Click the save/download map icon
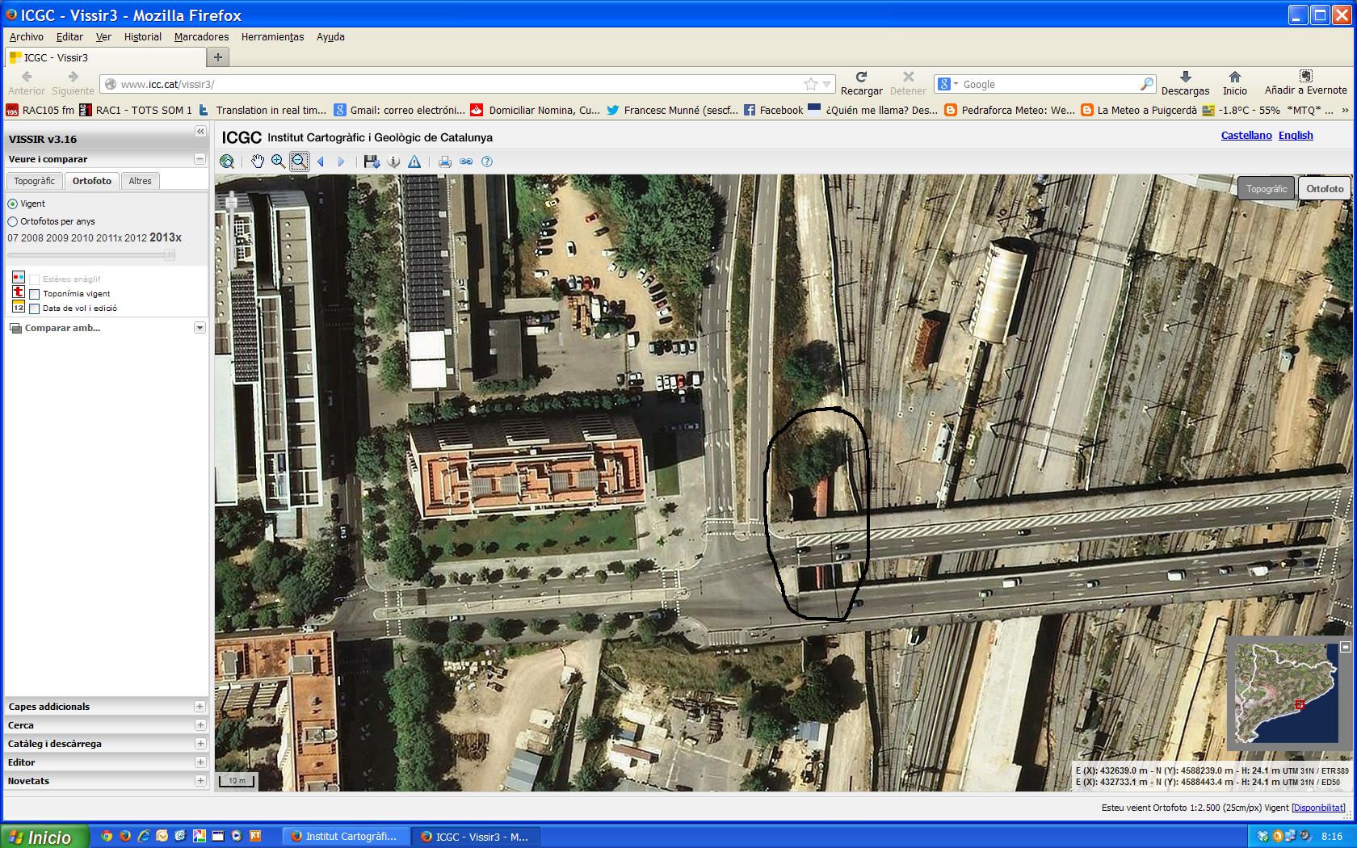 tap(372, 162)
